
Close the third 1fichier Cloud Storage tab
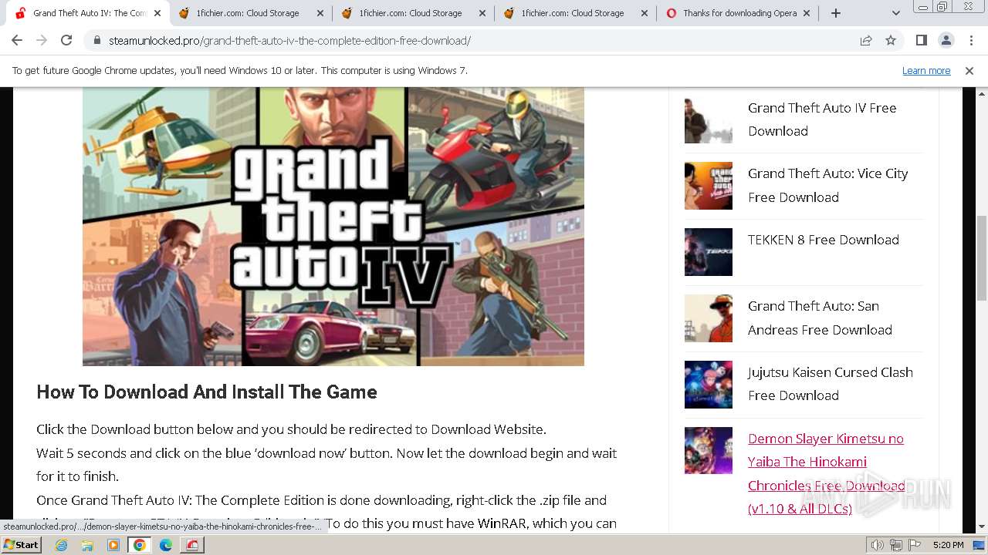(644, 13)
